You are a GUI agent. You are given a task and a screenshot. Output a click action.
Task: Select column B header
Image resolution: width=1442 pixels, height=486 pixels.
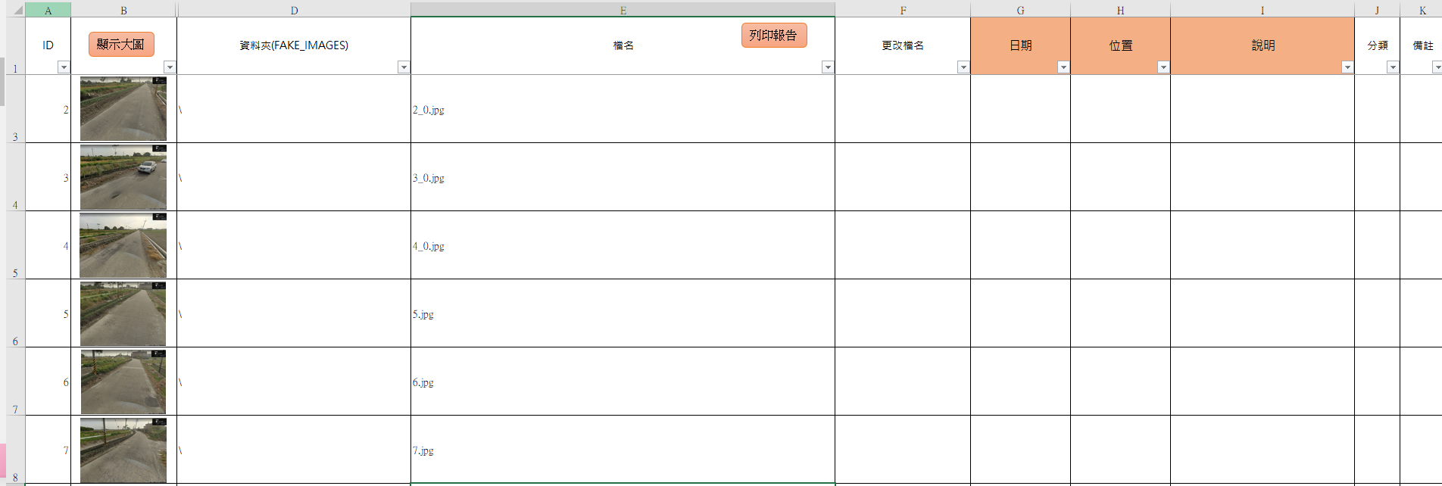point(123,10)
